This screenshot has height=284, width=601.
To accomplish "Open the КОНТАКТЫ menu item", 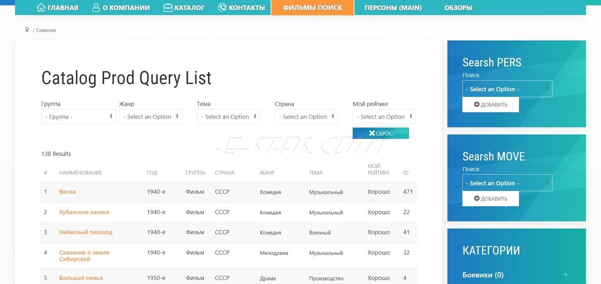I will click(x=247, y=8).
